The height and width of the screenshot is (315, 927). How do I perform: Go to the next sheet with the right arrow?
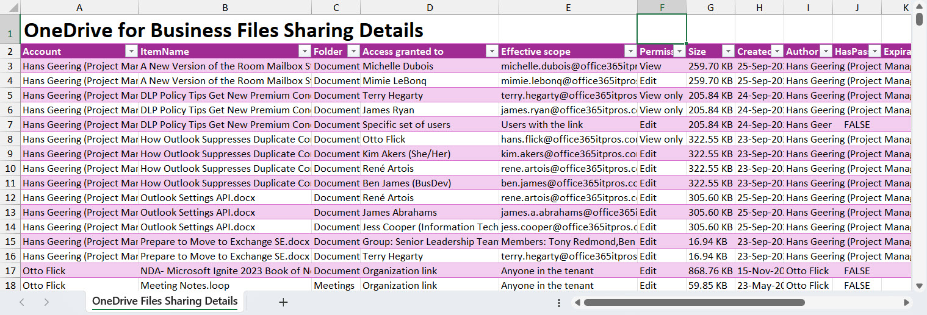[46, 302]
